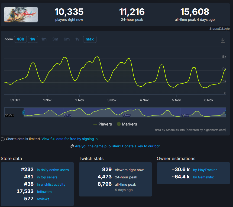Screen dimensions: 233x207
Task: Visit Gamalytic owner estimate
Action: pyautogui.click(x=203, y=177)
